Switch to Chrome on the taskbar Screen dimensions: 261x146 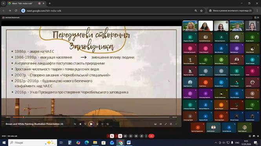(x=120, y=143)
